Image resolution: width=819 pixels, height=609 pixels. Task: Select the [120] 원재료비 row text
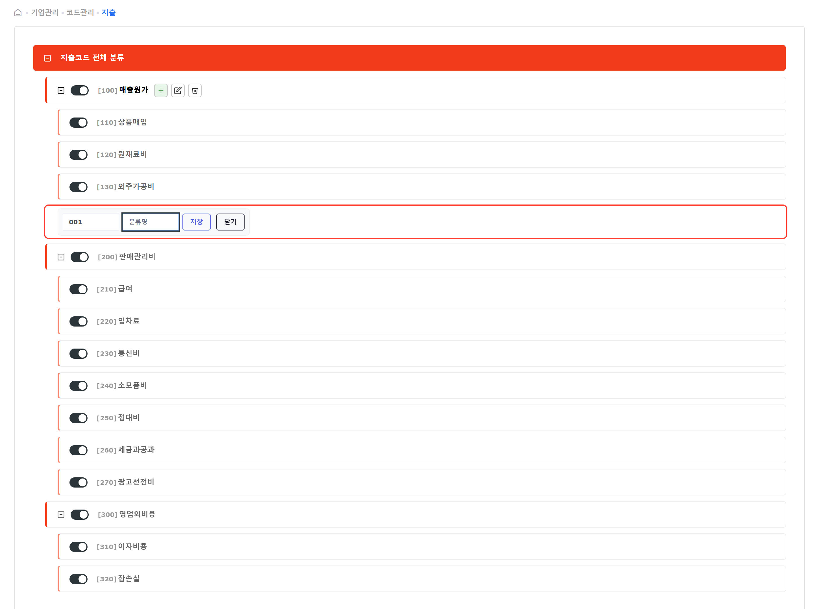(122, 155)
